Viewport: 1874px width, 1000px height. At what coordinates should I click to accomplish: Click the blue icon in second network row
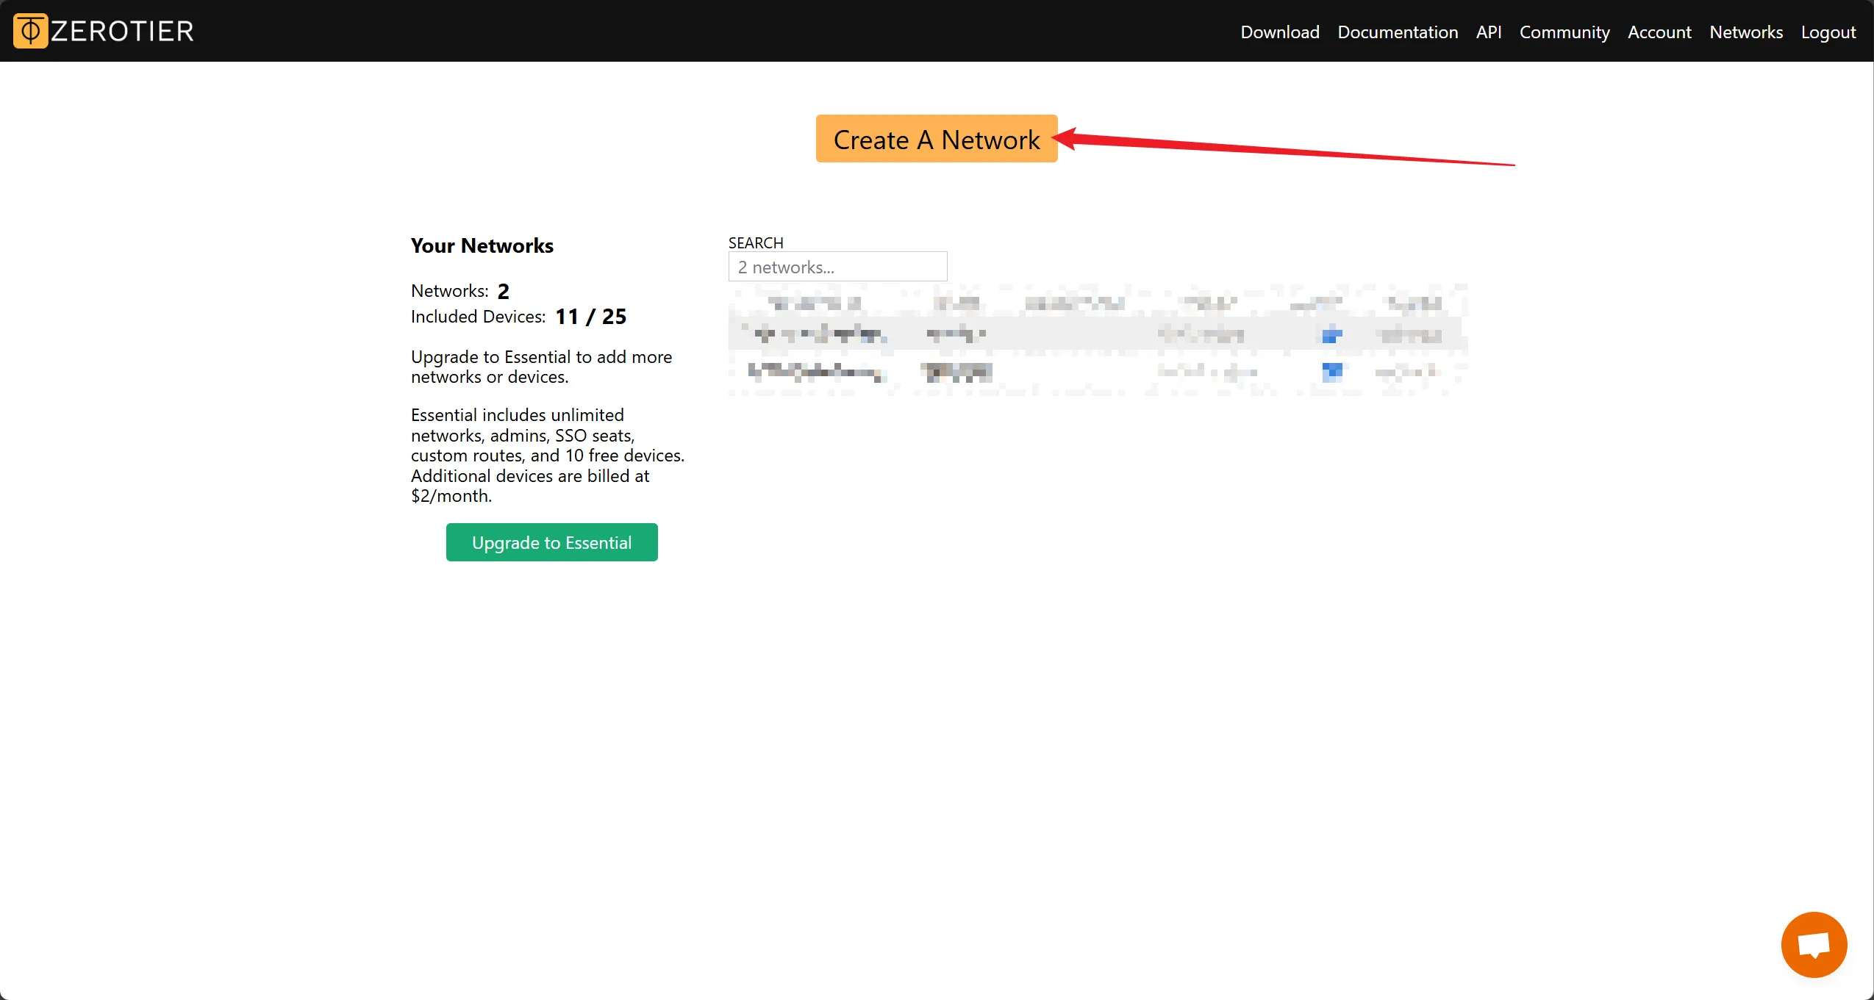1331,372
